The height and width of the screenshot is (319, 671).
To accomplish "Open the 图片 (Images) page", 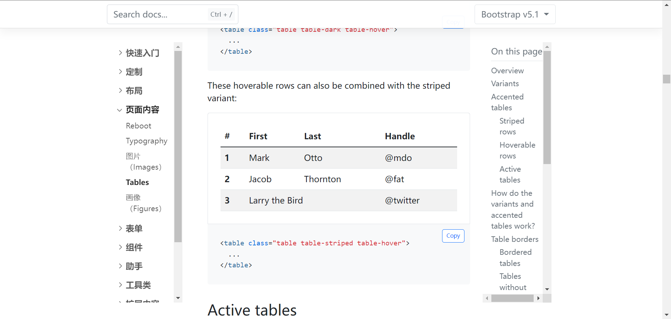I will (144, 161).
